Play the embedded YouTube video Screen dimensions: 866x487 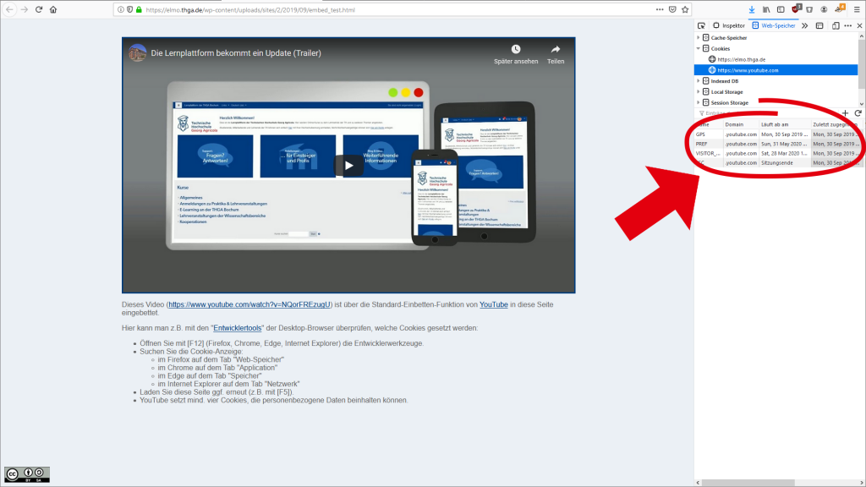tap(348, 165)
